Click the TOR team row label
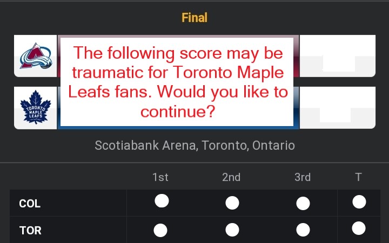 [x=30, y=231]
